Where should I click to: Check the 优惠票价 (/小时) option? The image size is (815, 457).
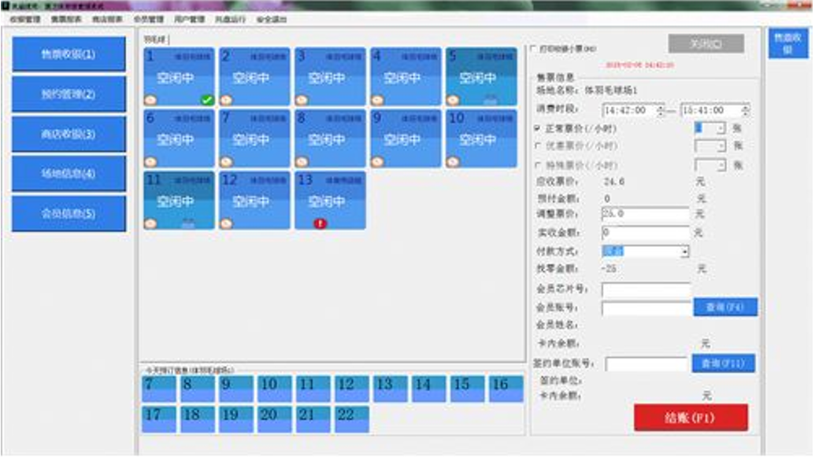click(x=538, y=146)
